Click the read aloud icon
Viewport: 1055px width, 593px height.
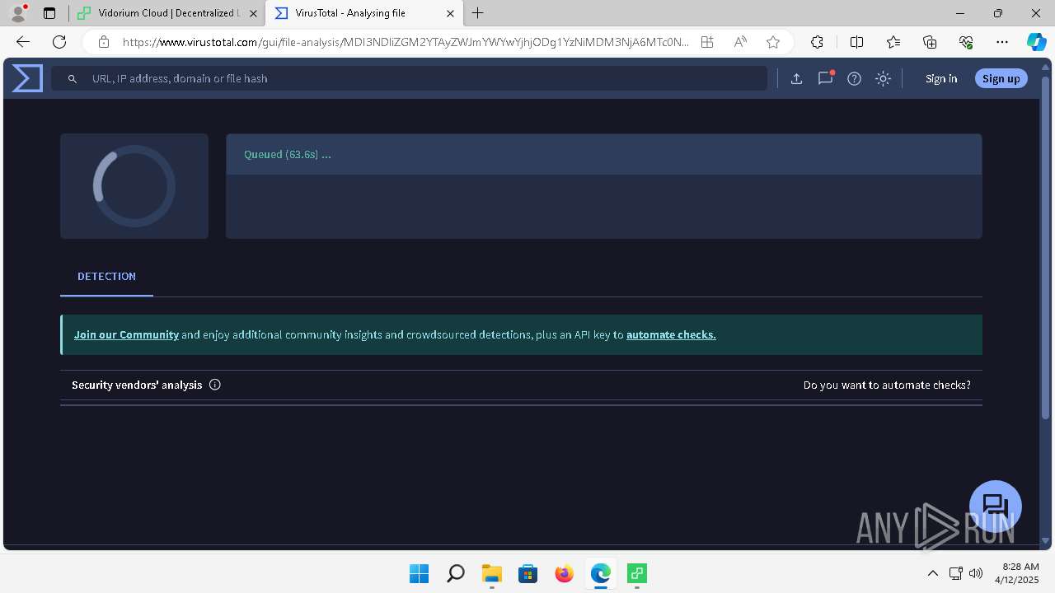click(x=740, y=42)
